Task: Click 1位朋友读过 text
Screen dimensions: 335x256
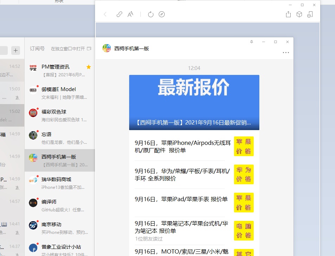Action: click(149, 239)
